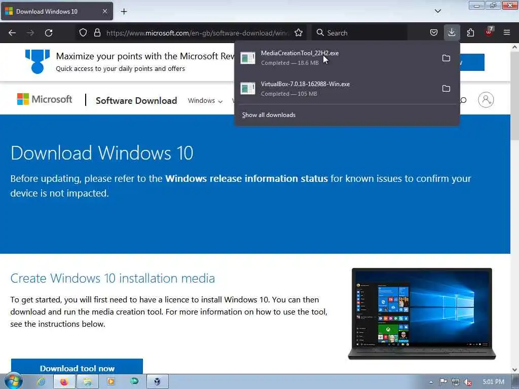This screenshot has width=519, height=389.
Task: Click the page vertical scrollbar thumb
Action: pyautogui.click(x=515, y=96)
